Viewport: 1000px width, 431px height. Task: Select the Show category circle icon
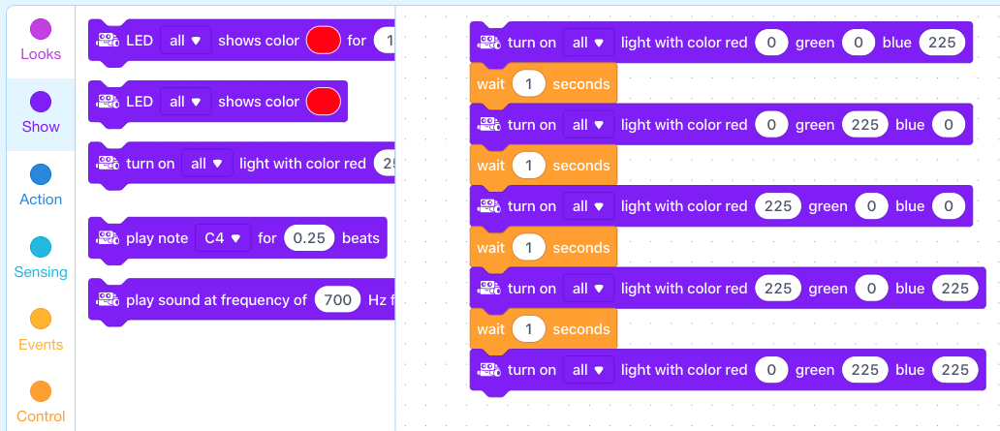pyautogui.click(x=41, y=102)
